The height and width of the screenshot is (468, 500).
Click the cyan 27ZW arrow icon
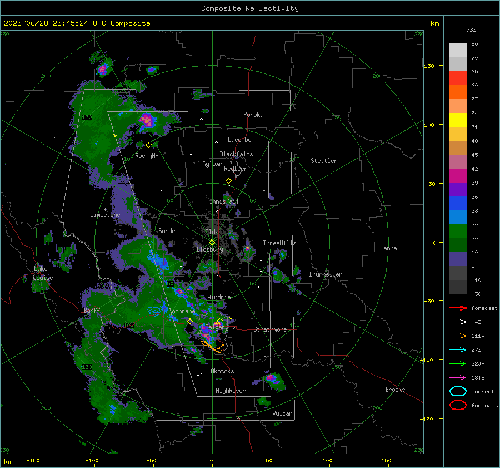click(458, 350)
